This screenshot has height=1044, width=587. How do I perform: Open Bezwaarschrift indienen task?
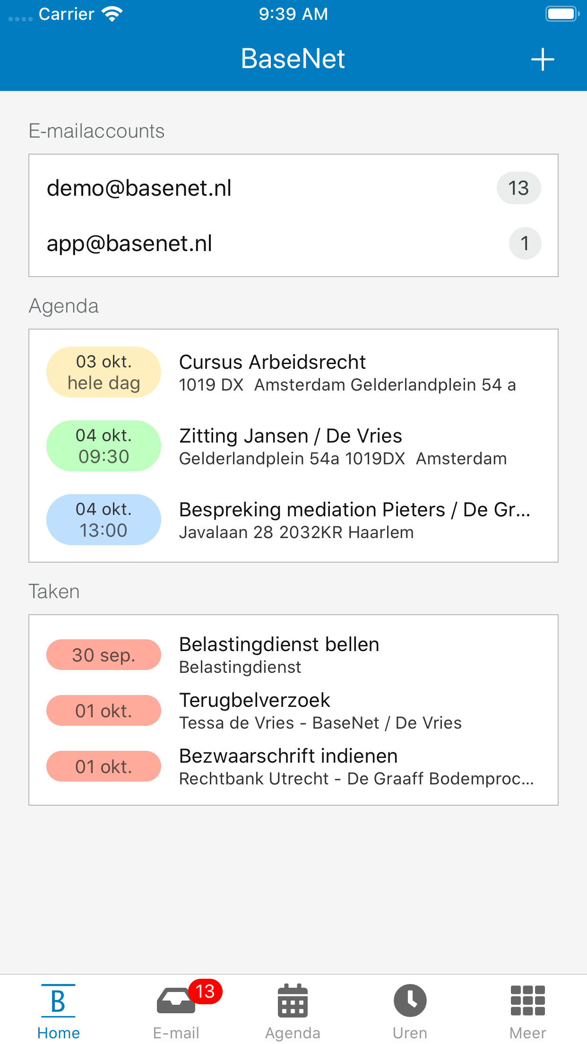point(293,766)
